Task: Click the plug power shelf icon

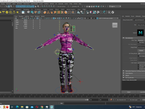Action: (x=109, y=12)
